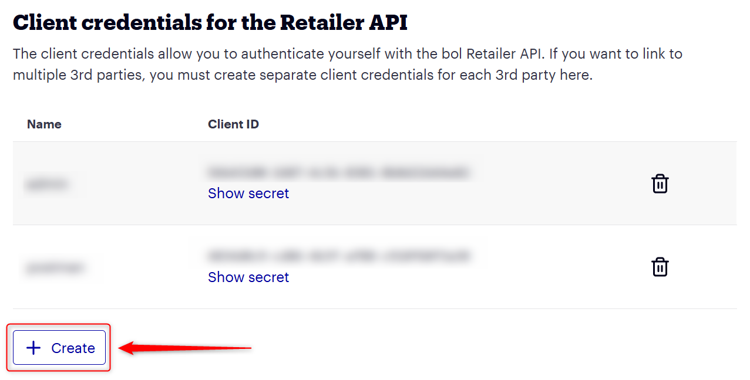Click the blurred name in the first row
The width and height of the screenshot is (750, 380).
(48, 185)
